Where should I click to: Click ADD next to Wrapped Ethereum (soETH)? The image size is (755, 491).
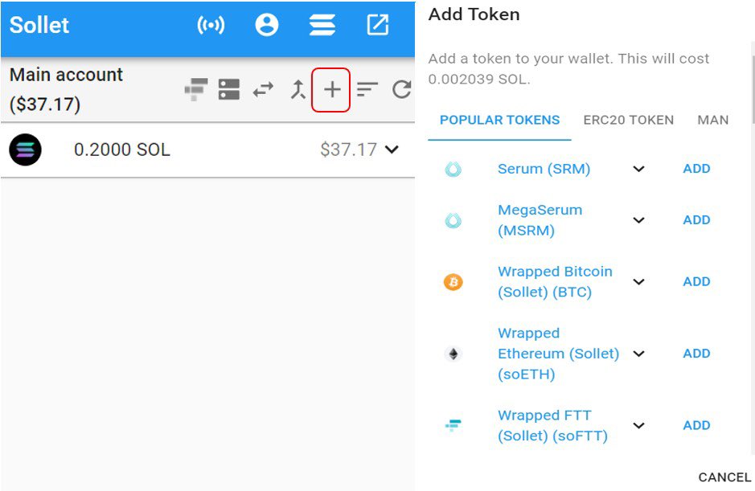tap(696, 354)
